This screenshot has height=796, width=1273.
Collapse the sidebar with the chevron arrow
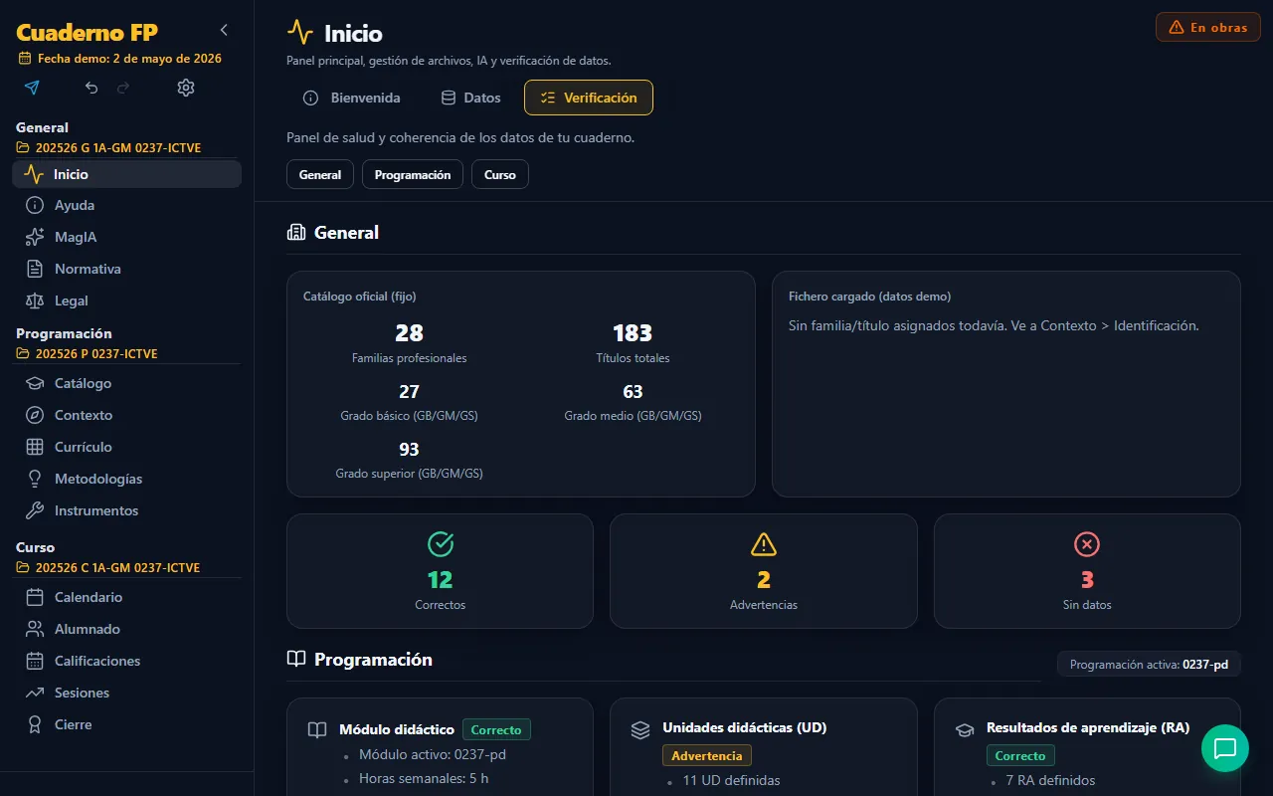pyautogui.click(x=224, y=30)
